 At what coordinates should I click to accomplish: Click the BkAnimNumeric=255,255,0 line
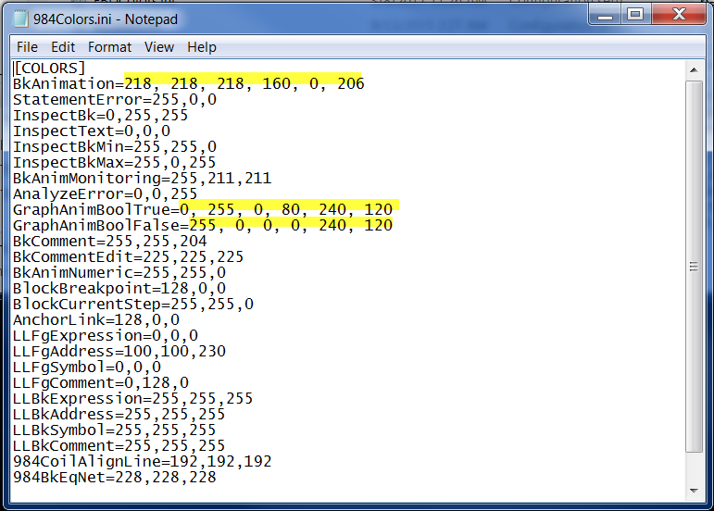(x=119, y=272)
